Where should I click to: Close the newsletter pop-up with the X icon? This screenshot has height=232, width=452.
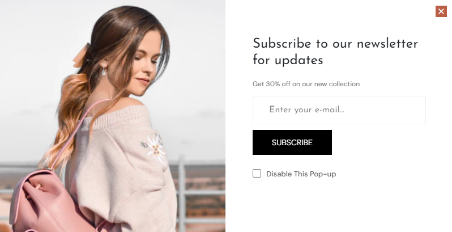(x=441, y=11)
